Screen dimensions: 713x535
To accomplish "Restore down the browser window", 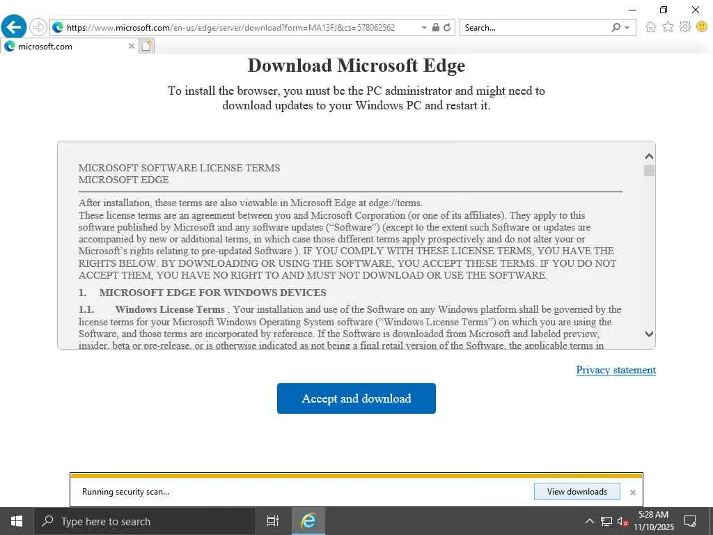I will pyautogui.click(x=664, y=10).
